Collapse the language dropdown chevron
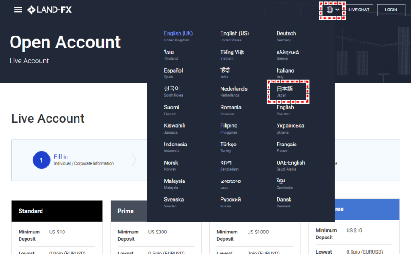 (337, 10)
